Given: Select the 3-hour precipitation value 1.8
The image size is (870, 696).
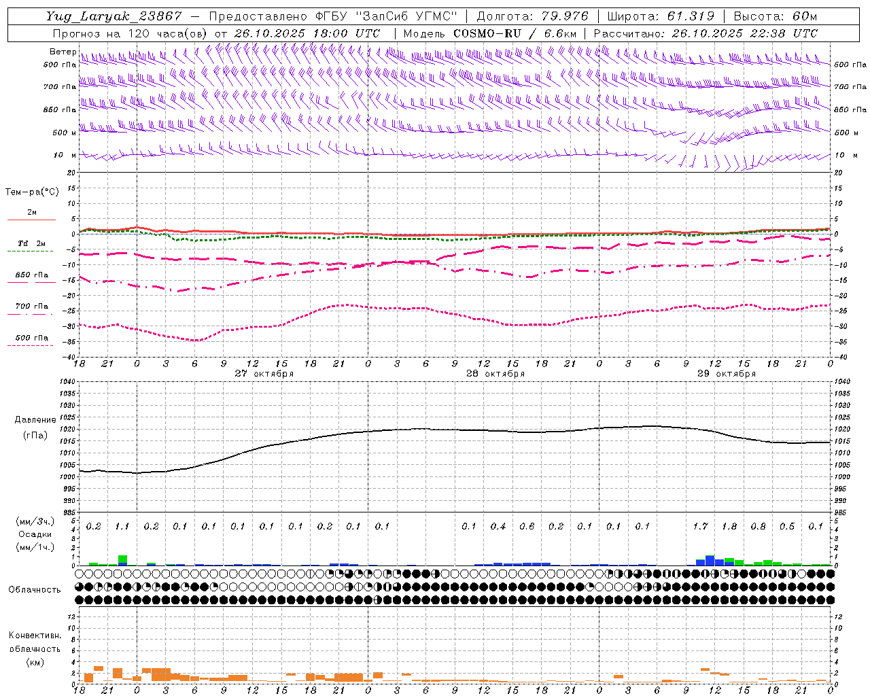Looking at the screenshot, I should (729, 526).
